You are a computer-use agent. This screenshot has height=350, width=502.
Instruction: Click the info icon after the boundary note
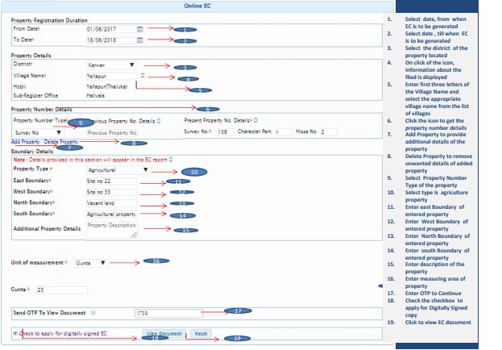tap(171, 160)
